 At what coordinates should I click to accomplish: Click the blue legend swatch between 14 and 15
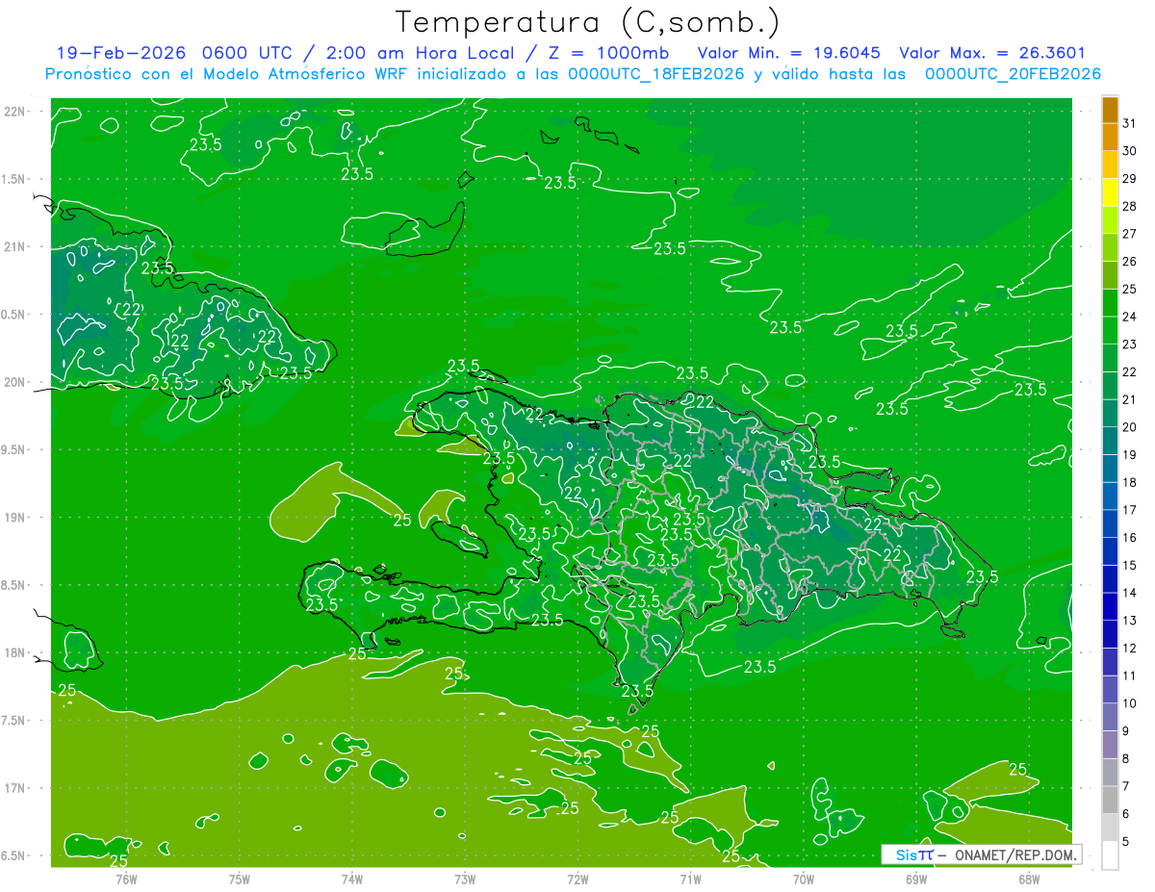1110,579
